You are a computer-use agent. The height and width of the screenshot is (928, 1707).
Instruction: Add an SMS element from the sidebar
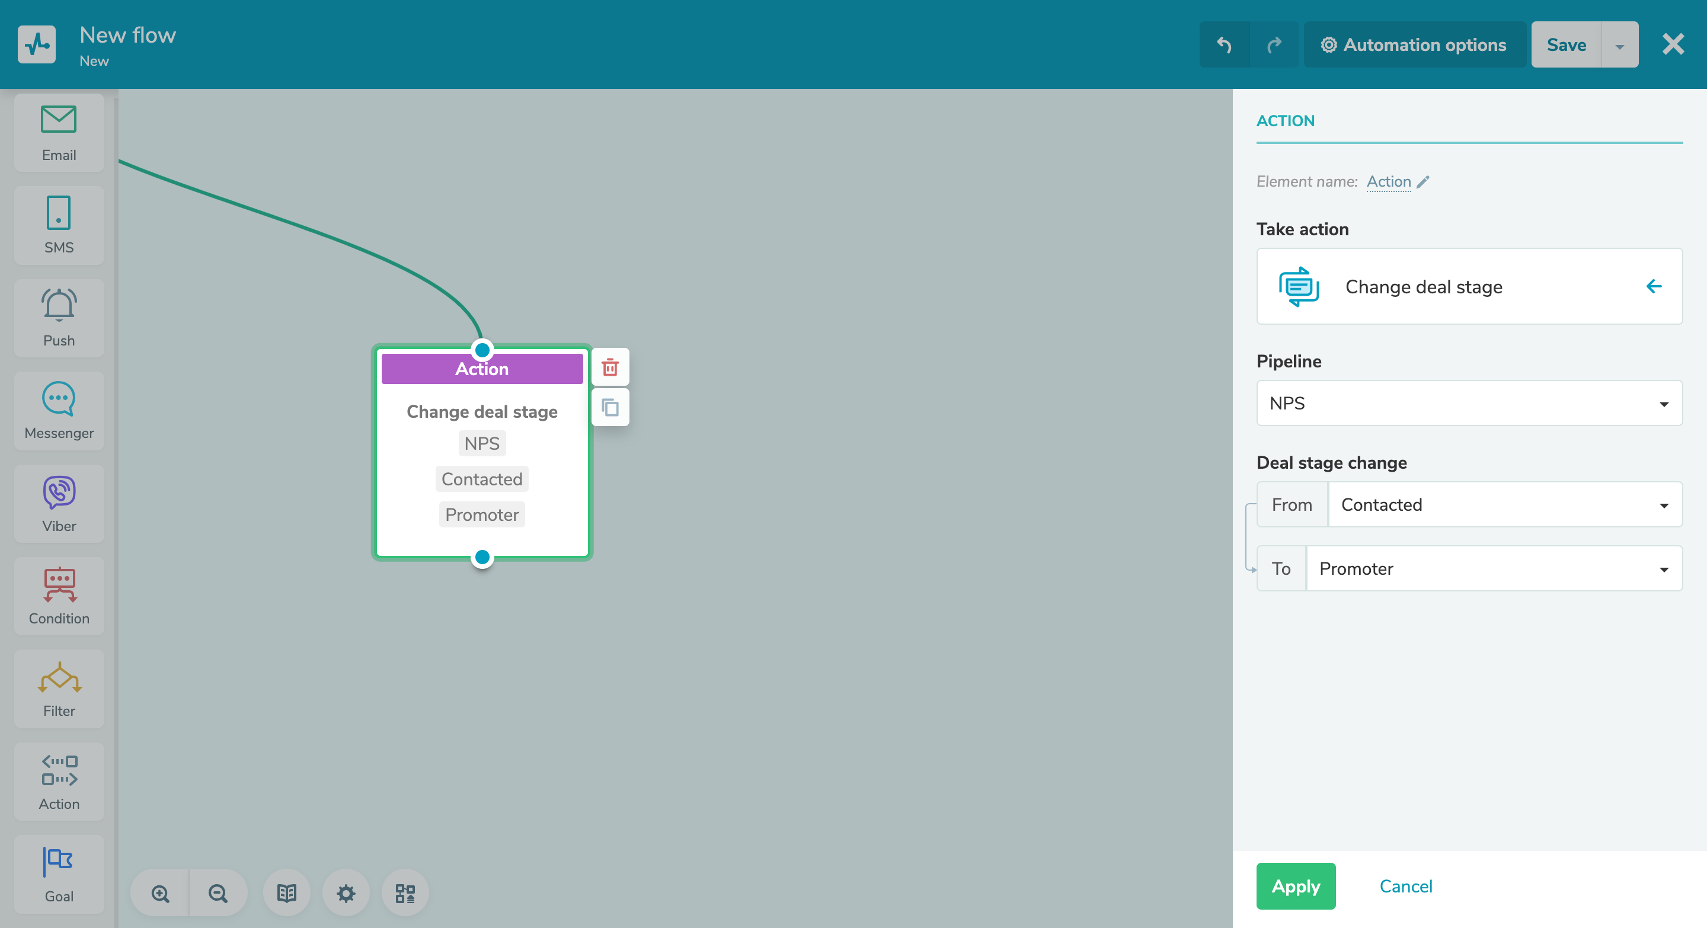(58, 225)
